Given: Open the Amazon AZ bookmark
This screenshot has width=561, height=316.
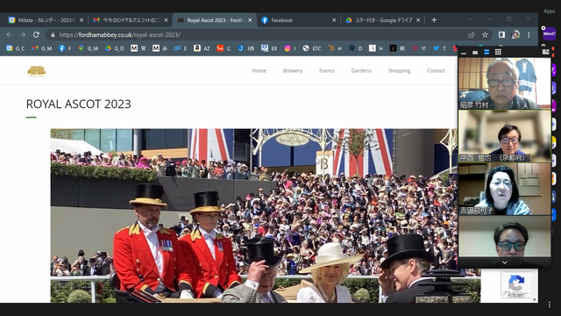Looking at the screenshot, I should tap(202, 48).
